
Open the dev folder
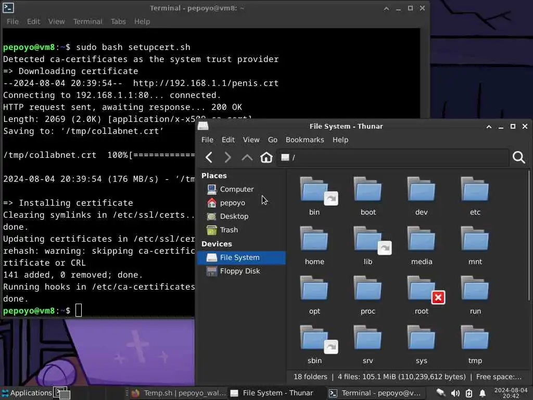(421, 196)
